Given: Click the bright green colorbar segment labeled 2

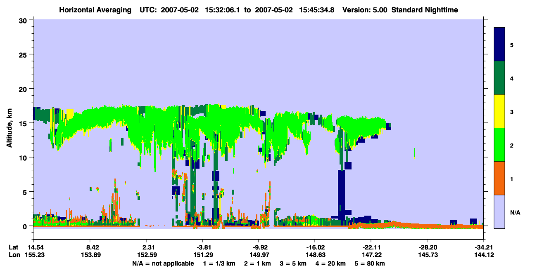Looking at the screenshot, I should click(x=499, y=145).
